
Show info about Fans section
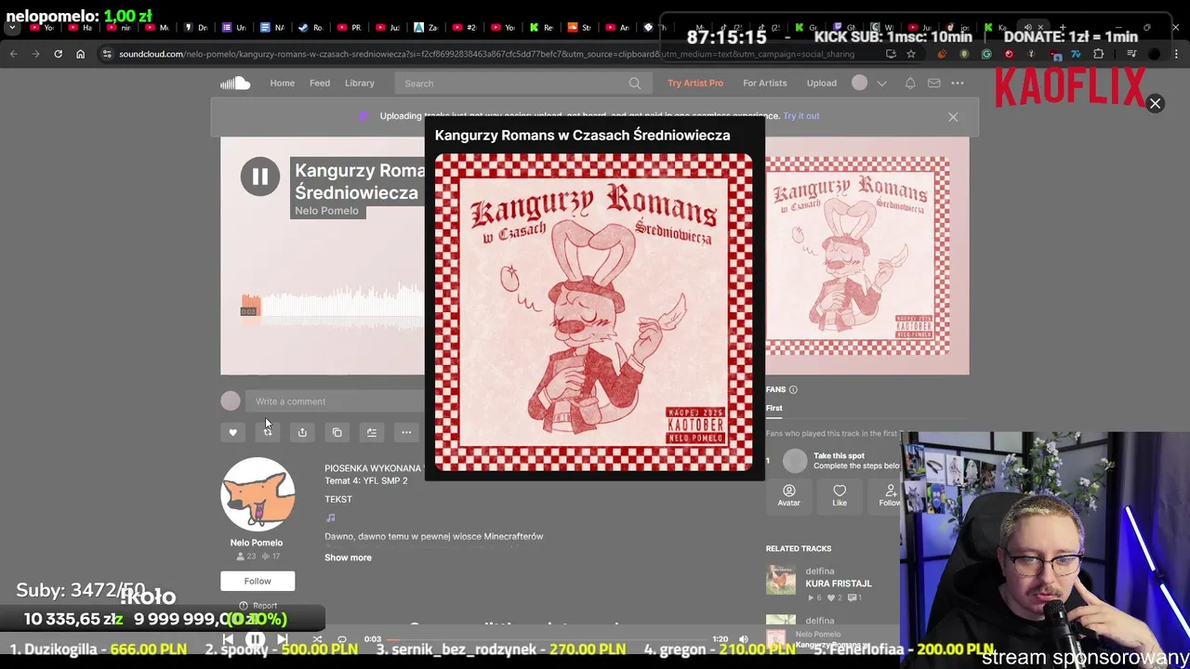tap(793, 389)
